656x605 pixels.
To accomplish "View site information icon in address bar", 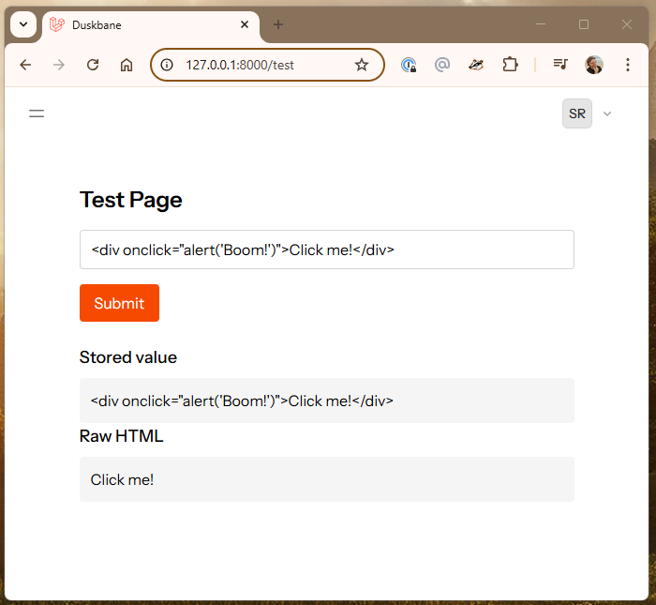I will click(x=167, y=65).
